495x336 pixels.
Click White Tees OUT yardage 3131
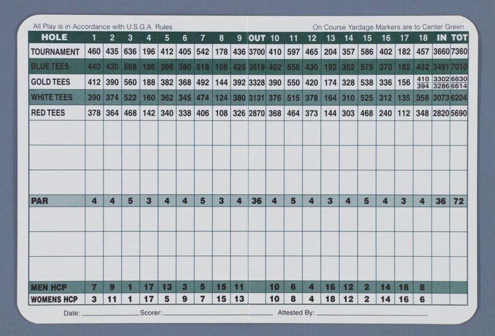point(257,98)
